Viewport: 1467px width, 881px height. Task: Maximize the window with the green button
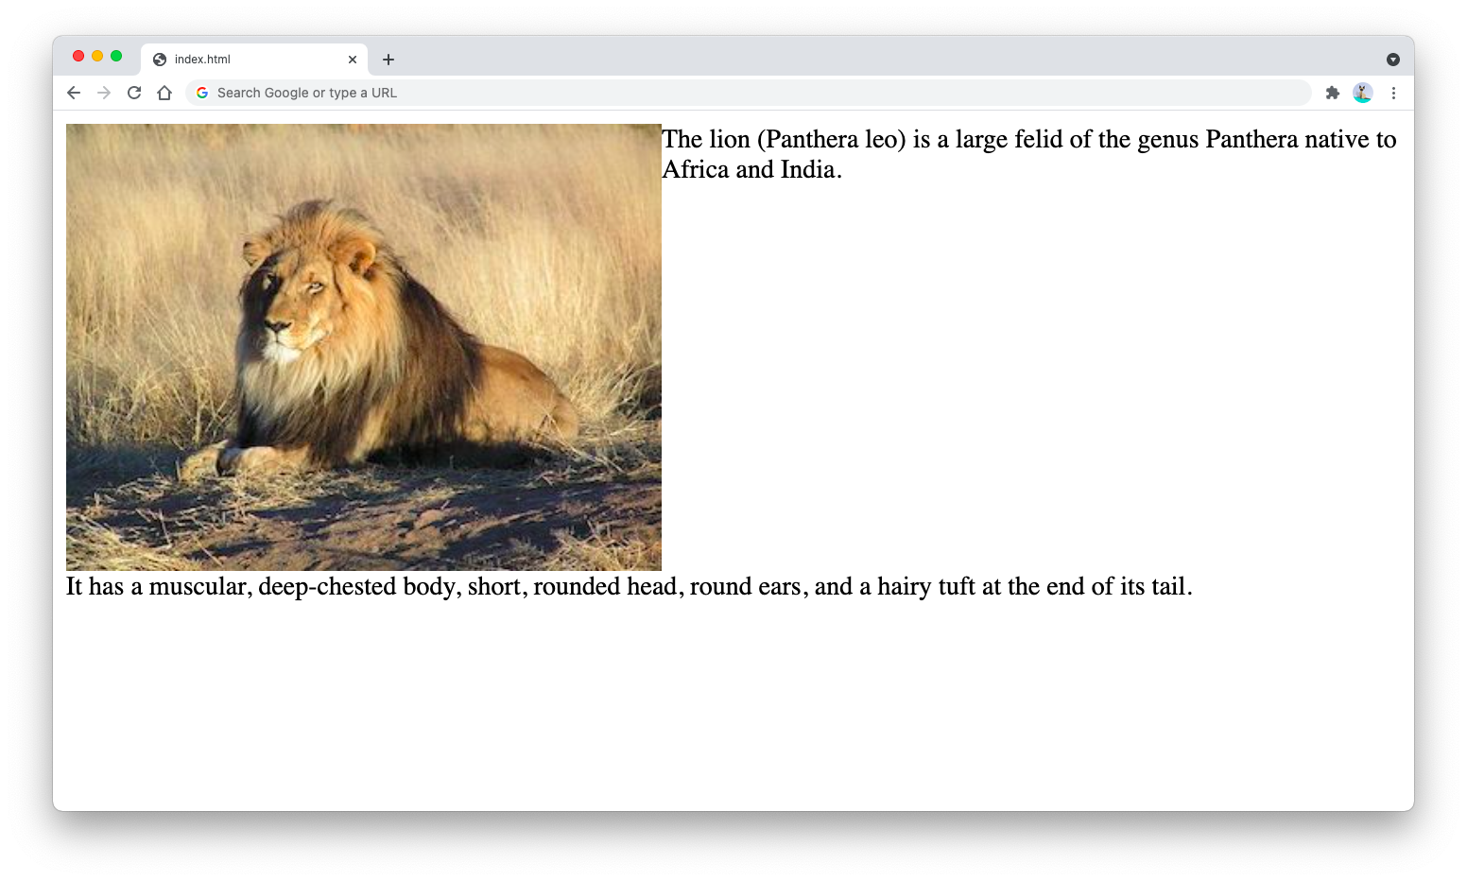point(116,57)
